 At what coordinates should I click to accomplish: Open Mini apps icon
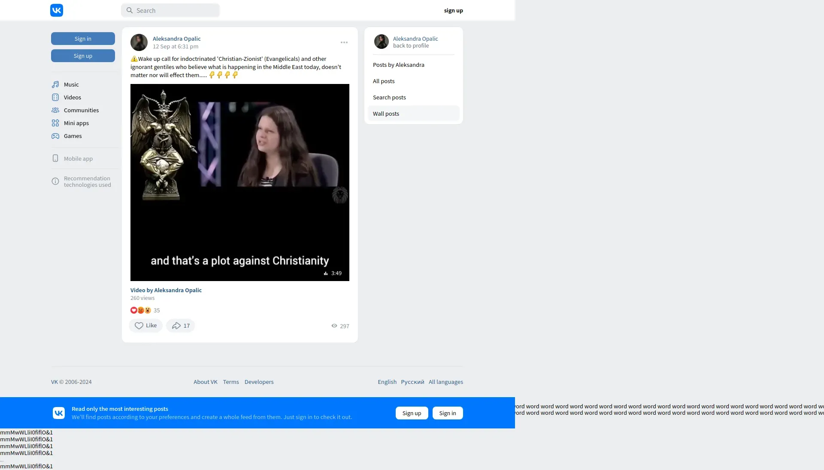coord(55,123)
